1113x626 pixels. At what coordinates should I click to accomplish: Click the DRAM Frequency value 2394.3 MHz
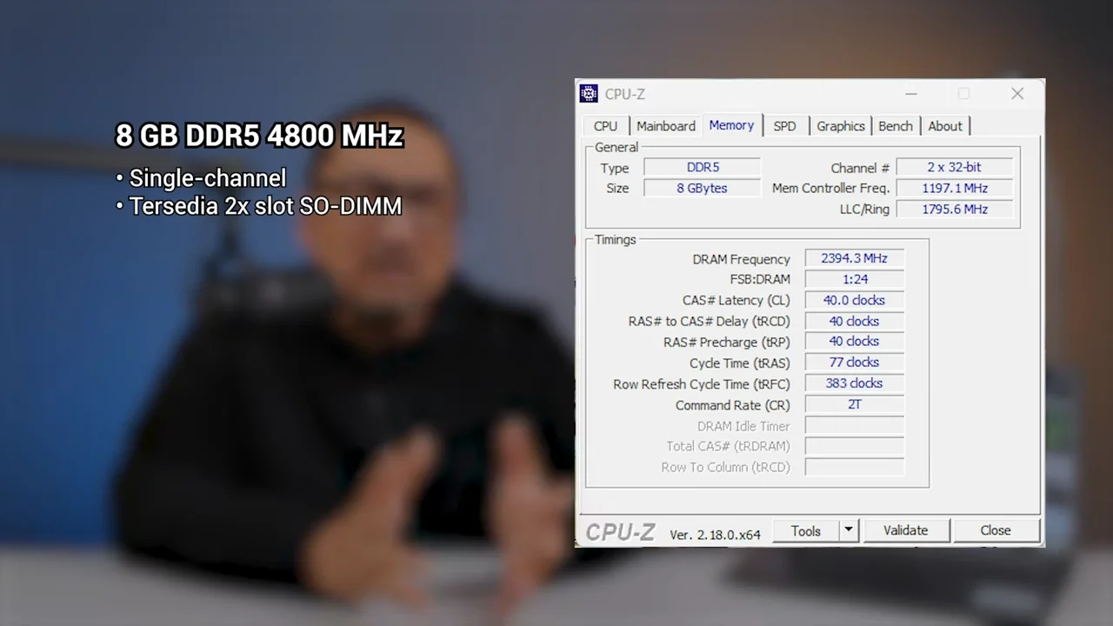853,257
